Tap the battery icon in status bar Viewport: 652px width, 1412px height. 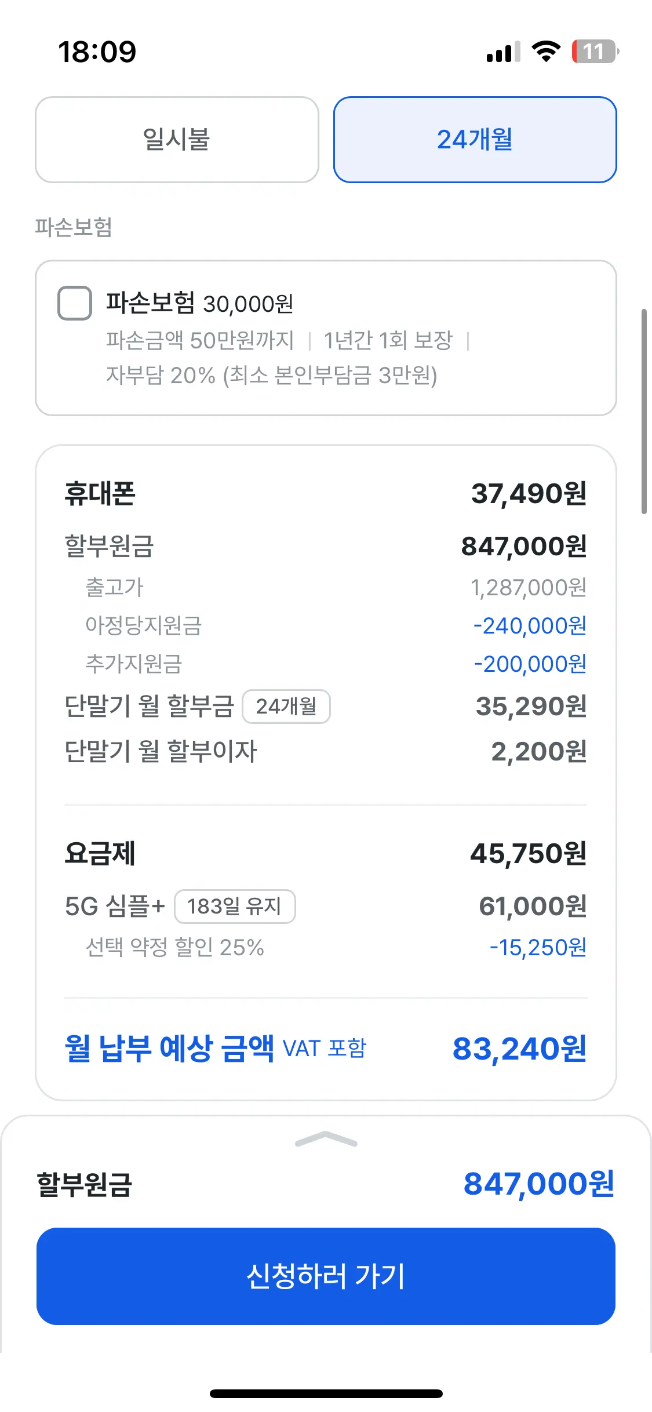pyautogui.click(x=595, y=52)
